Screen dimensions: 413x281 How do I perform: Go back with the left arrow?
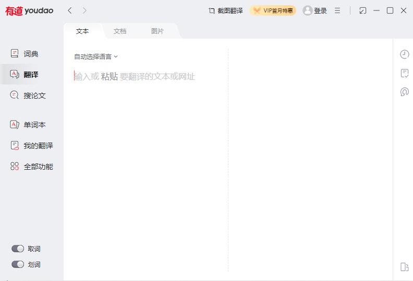pyautogui.click(x=70, y=10)
